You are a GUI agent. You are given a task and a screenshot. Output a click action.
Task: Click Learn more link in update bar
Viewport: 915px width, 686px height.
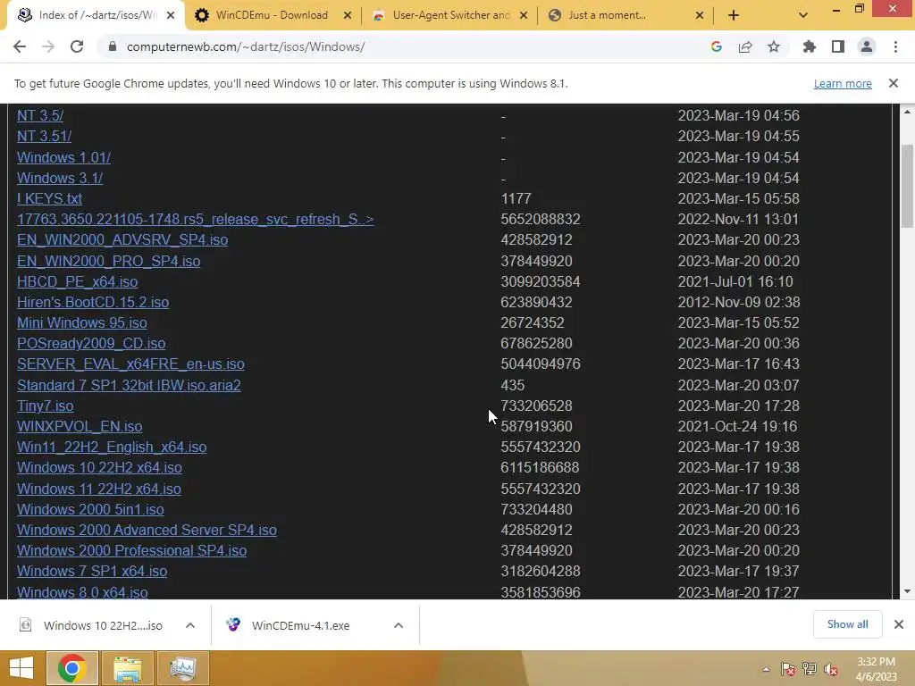pyautogui.click(x=843, y=83)
